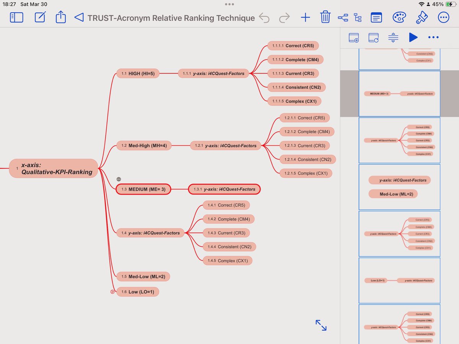Refresh slide from current view
The image size is (459, 344).
click(374, 37)
